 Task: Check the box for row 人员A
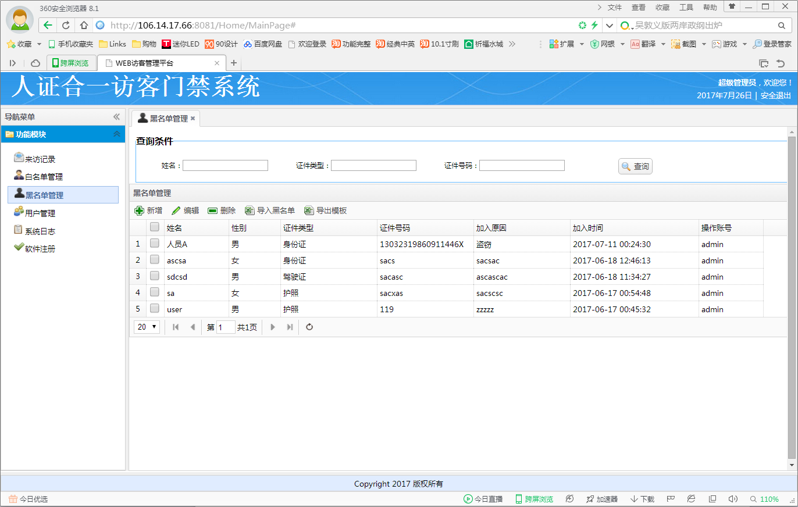coord(155,244)
